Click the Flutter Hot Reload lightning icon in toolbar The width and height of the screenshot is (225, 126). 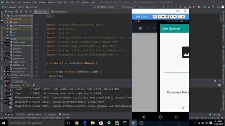coord(181,7)
